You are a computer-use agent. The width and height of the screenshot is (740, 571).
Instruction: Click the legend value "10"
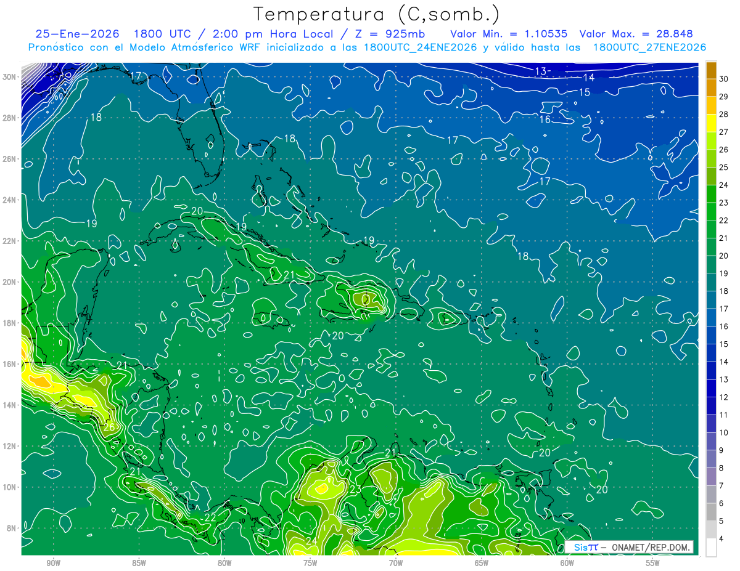click(725, 432)
